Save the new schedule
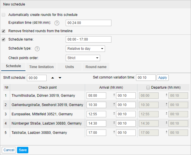This screenshot has width=191, height=155. pos(23,150)
